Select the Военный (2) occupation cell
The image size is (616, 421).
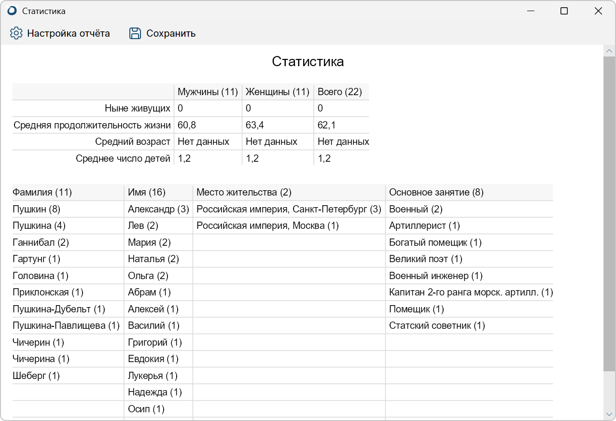click(469, 209)
